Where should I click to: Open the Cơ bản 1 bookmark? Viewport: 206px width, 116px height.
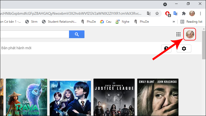pyautogui.click(x=11, y=22)
